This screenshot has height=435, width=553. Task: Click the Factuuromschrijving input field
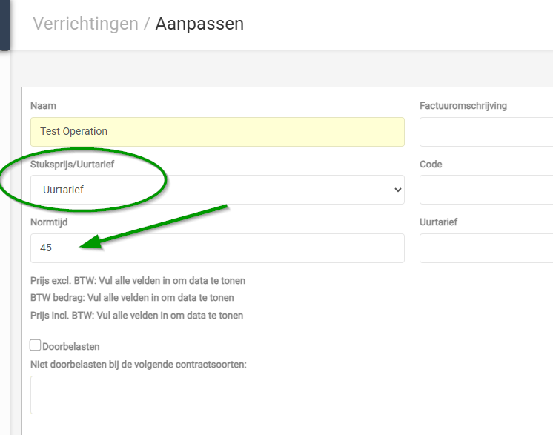click(486, 132)
